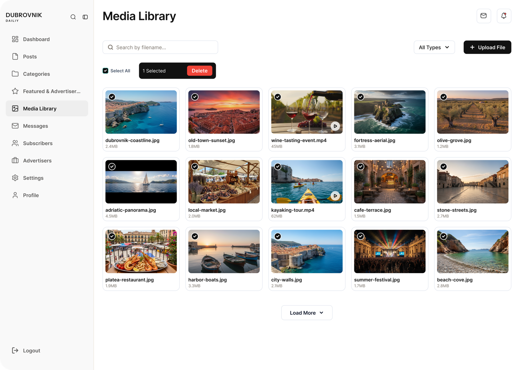Open the Messages section
This screenshot has width=520, height=370.
pyautogui.click(x=47, y=126)
